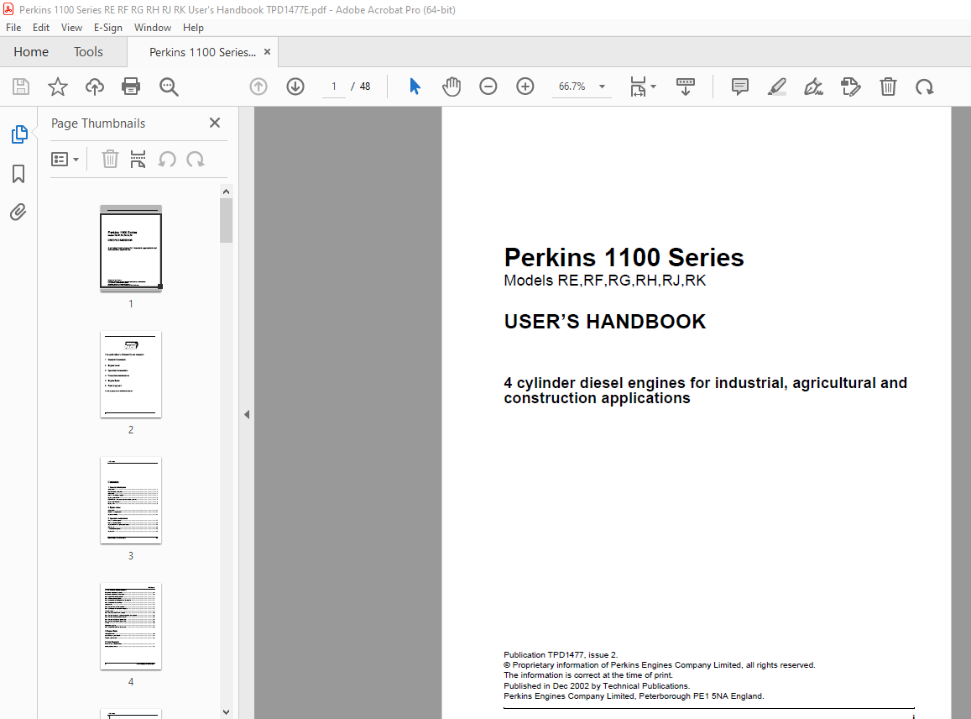Open fit page width options
This screenshot has height=719, width=971.
coord(642,87)
